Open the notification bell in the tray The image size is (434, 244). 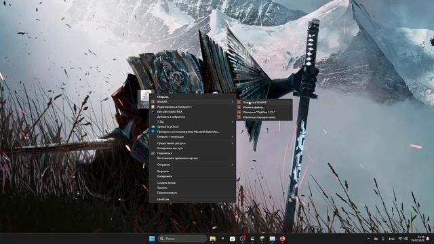[428, 239]
